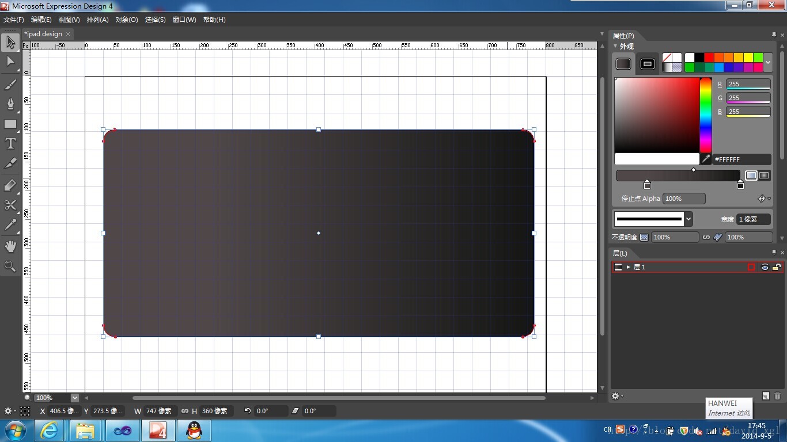The image size is (787, 442).
Task: Select the radial gradient type button
Action: click(765, 176)
